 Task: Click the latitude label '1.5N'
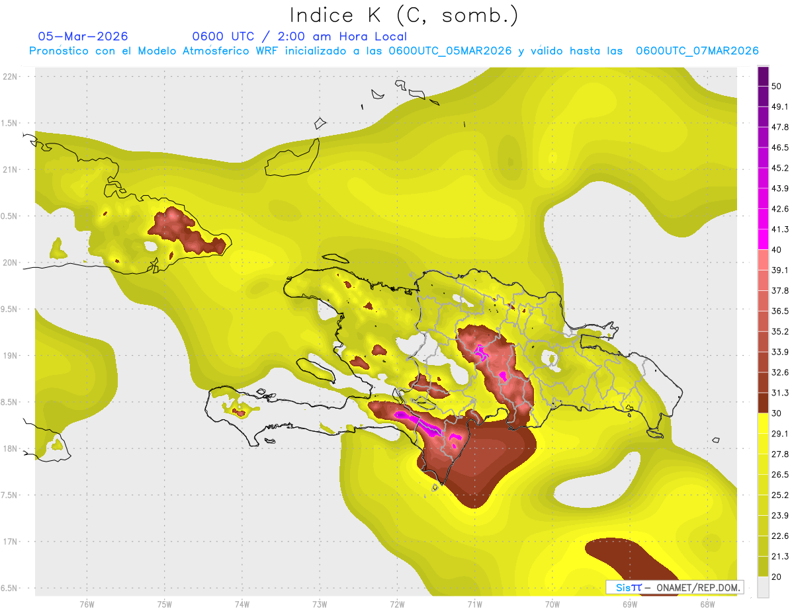[10, 123]
